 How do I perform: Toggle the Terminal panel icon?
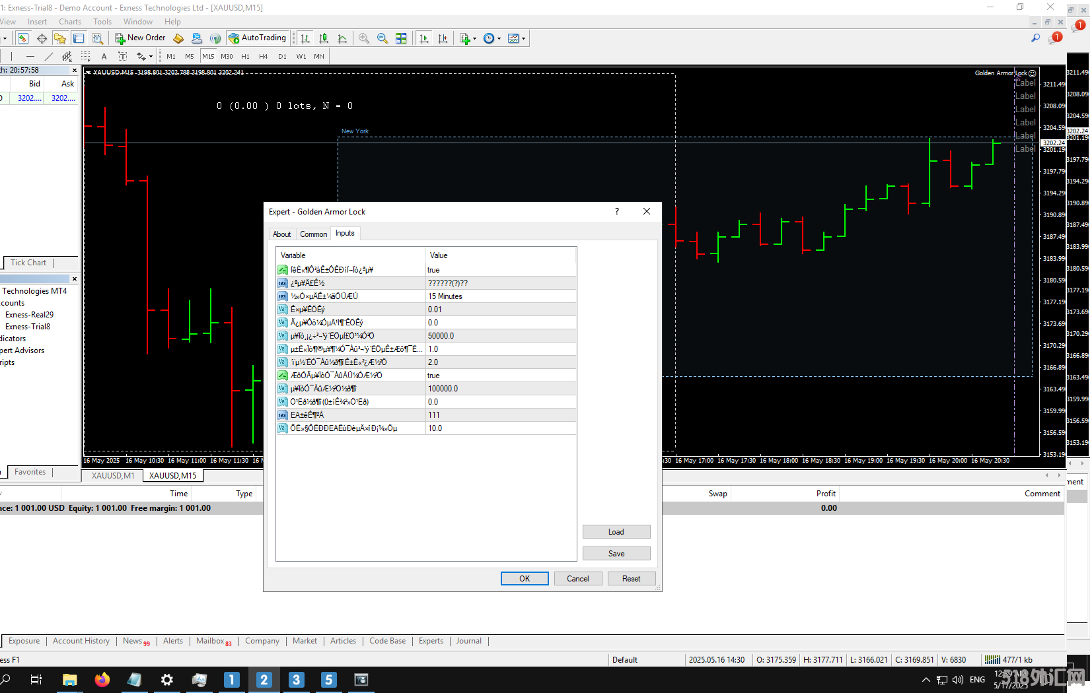79,38
